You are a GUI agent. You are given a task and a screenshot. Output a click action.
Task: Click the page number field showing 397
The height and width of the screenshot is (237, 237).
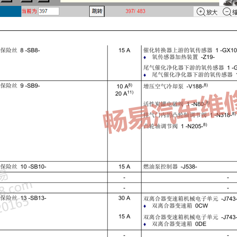[49, 11]
